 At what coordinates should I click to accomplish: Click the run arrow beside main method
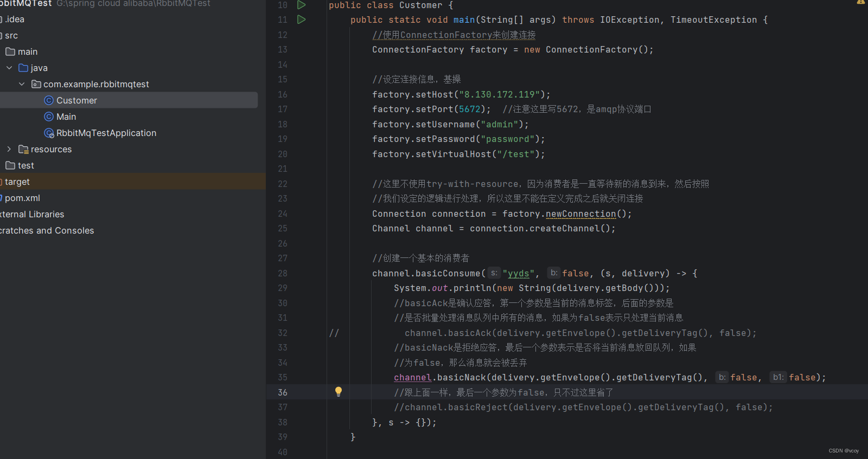pyautogui.click(x=302, y=20)
